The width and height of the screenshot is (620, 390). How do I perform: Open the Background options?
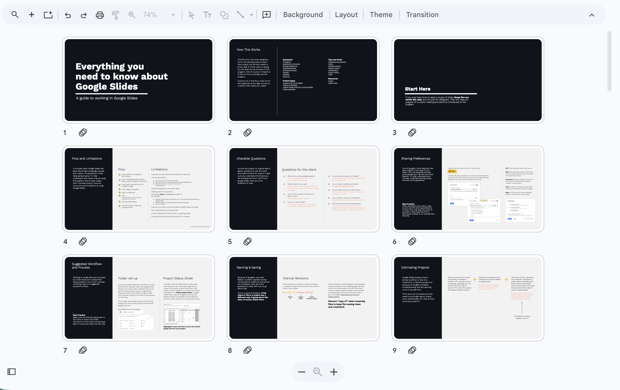pyautogui.click(x=303, y=15)
